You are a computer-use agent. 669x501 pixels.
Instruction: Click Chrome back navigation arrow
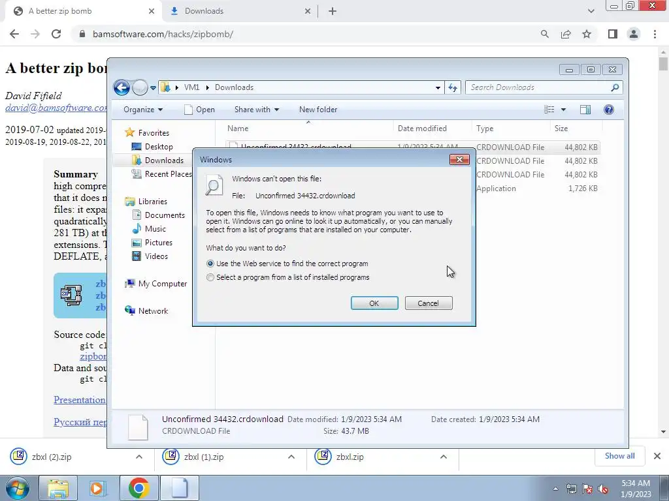click(x=14, y=34)
